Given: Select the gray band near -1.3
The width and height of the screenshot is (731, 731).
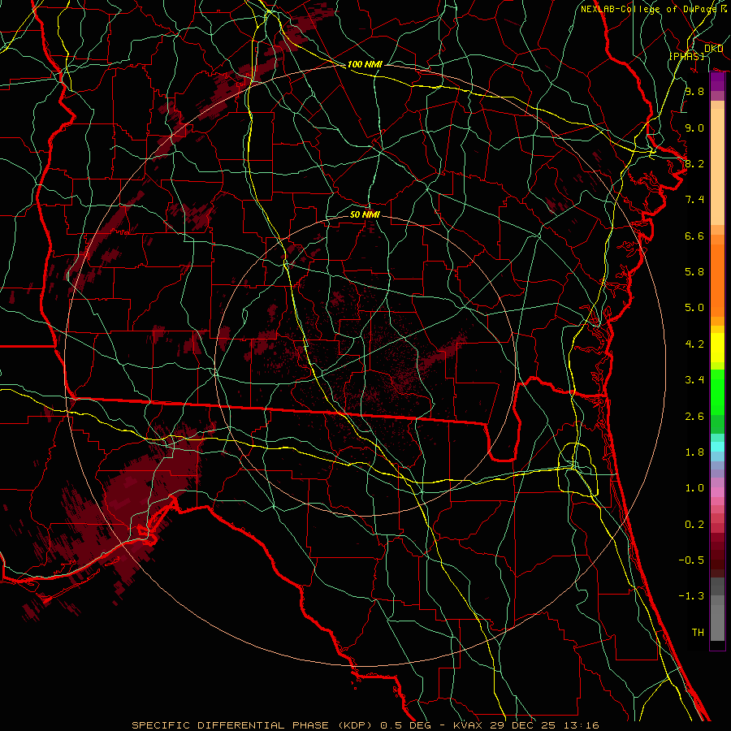Looking at the screenshot, I should [x=717, y=599].
